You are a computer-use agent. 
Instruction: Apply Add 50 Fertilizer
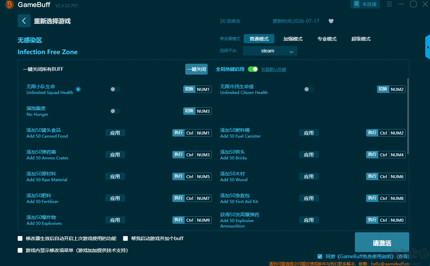[115, 198]
